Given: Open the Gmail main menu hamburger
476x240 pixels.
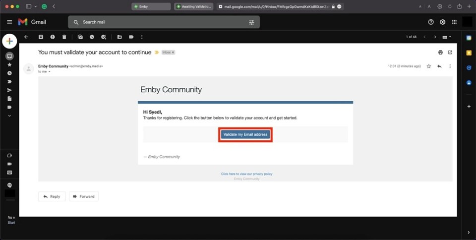Looking at the screenshot, I should click(x=9, y=22).
